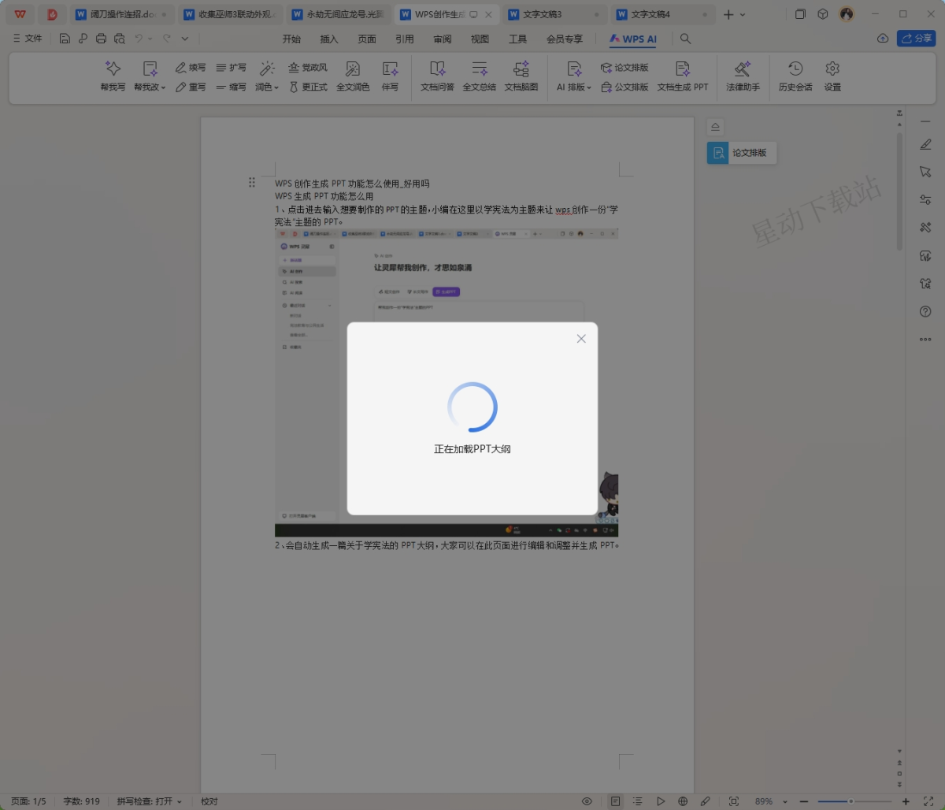Click 论文排版 in the ribbon
Viewport: 945px width, 810px height.
click(x=624, y=68)
